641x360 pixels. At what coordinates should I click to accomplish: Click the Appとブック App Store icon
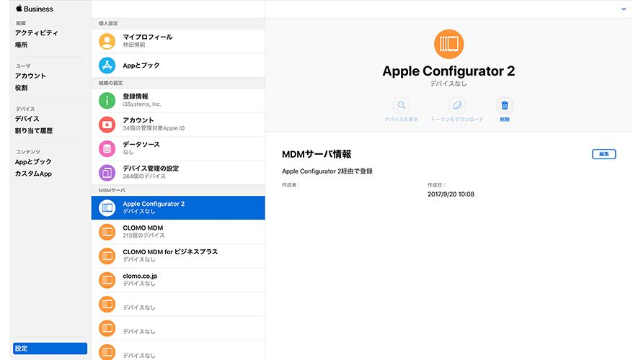tap(107, 66)
